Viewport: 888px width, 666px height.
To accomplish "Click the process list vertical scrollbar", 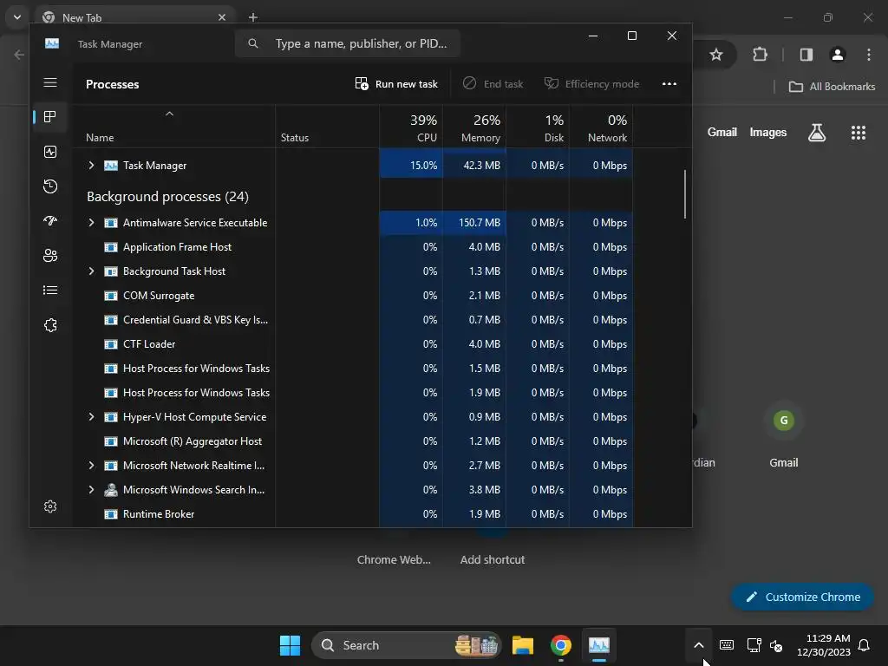I will [685, 193].
